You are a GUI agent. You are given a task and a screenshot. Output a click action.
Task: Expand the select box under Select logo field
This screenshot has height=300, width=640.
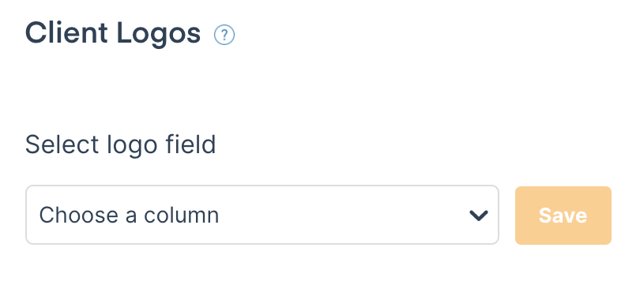(x=262, y=215)
